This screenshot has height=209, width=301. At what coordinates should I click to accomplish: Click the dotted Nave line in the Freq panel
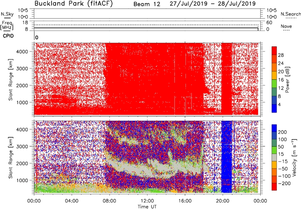[146, 25]
